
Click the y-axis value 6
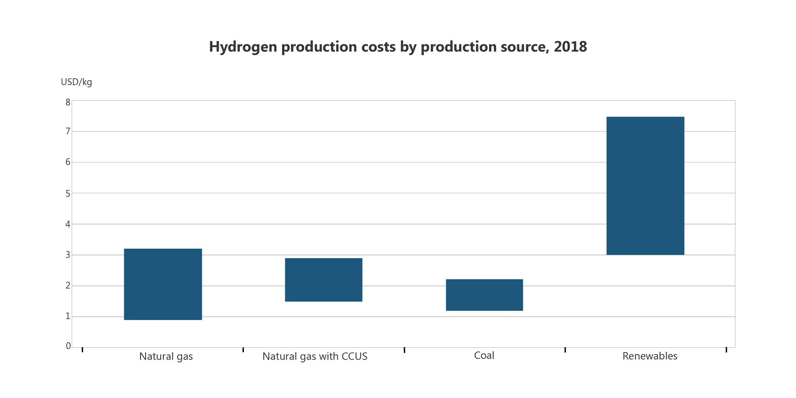point(68,162)
